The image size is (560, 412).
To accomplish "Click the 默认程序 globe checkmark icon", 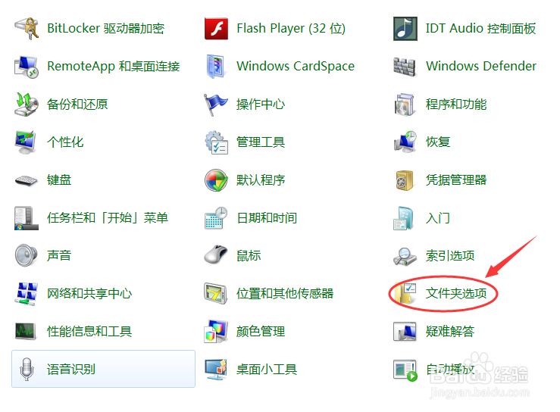I will coord(216,180).
